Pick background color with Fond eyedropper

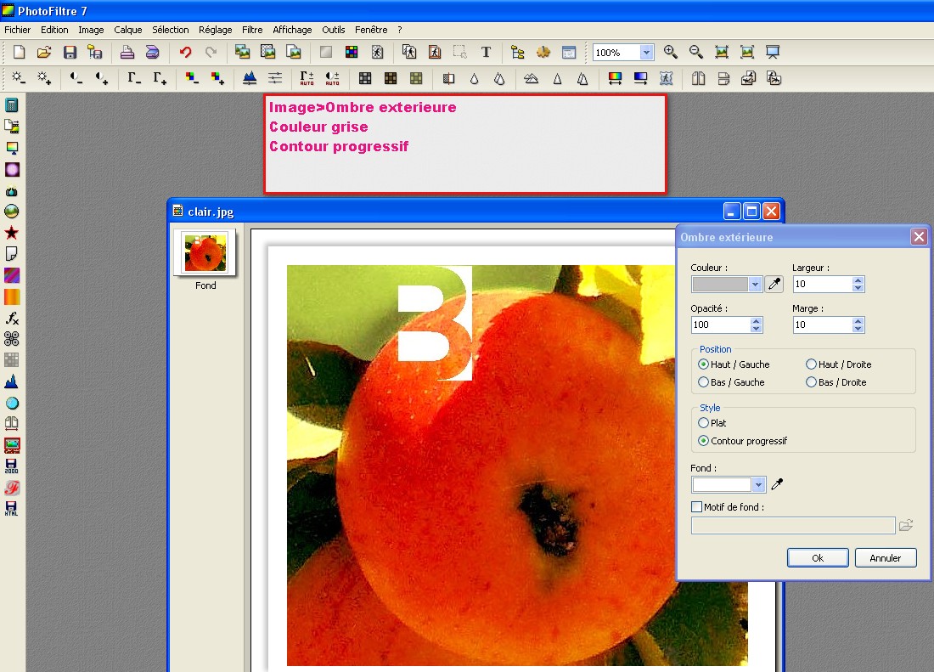coord(777,484)
